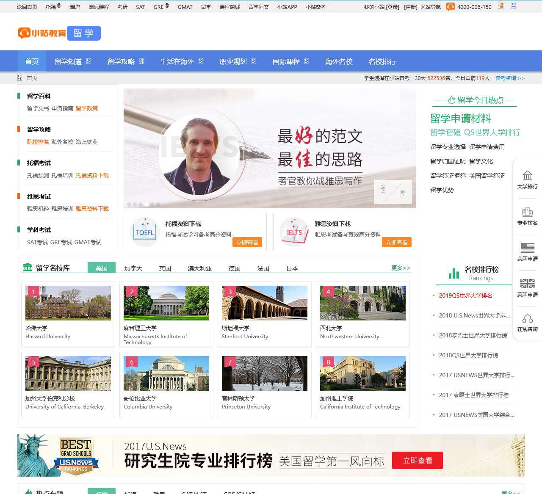Viewport: 542px width, 494px height.
Task: Click 立即查看 for 雅思资料下载
Action: pyautogui.click(x=397, y=242)
